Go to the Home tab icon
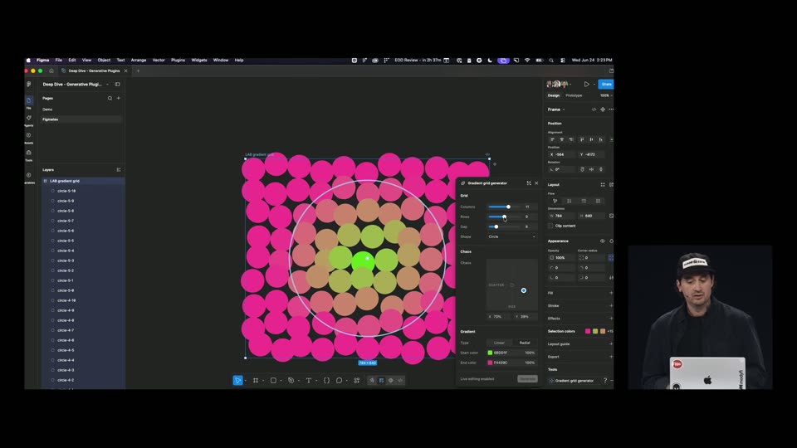 coord(51,71)
